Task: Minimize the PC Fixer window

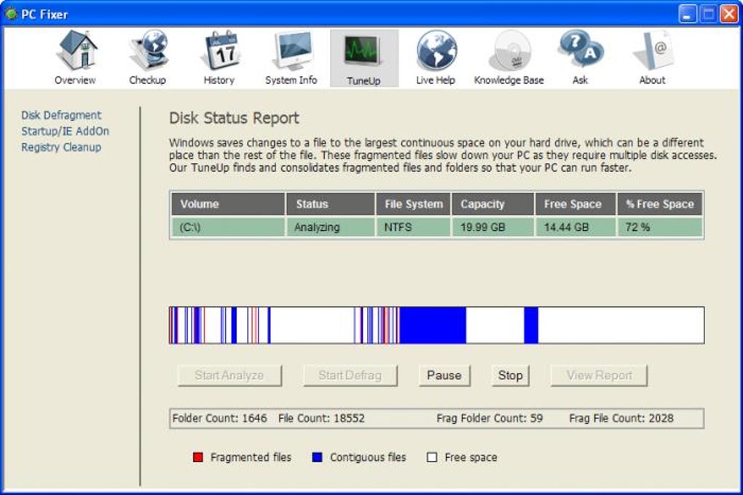Action: 688,15
